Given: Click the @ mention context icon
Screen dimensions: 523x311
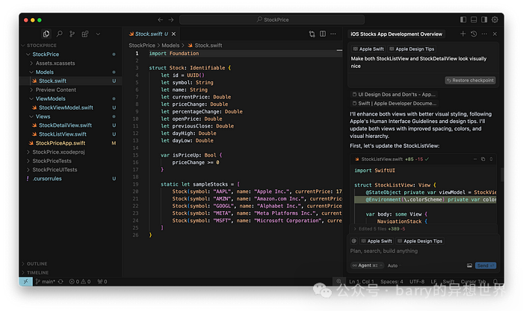Looking at the screenshot, I should pos(354,241).
